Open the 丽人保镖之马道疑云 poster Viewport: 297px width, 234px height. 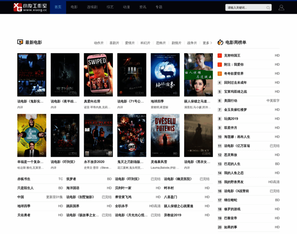click(198, 74)
